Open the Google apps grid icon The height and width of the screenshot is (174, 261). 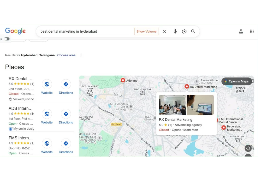click(252, 32)
